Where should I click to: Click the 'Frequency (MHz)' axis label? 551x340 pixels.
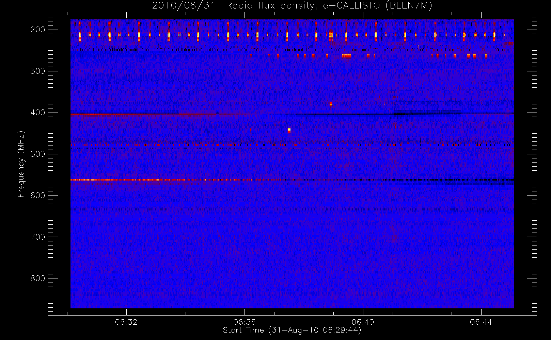(21, 164)
